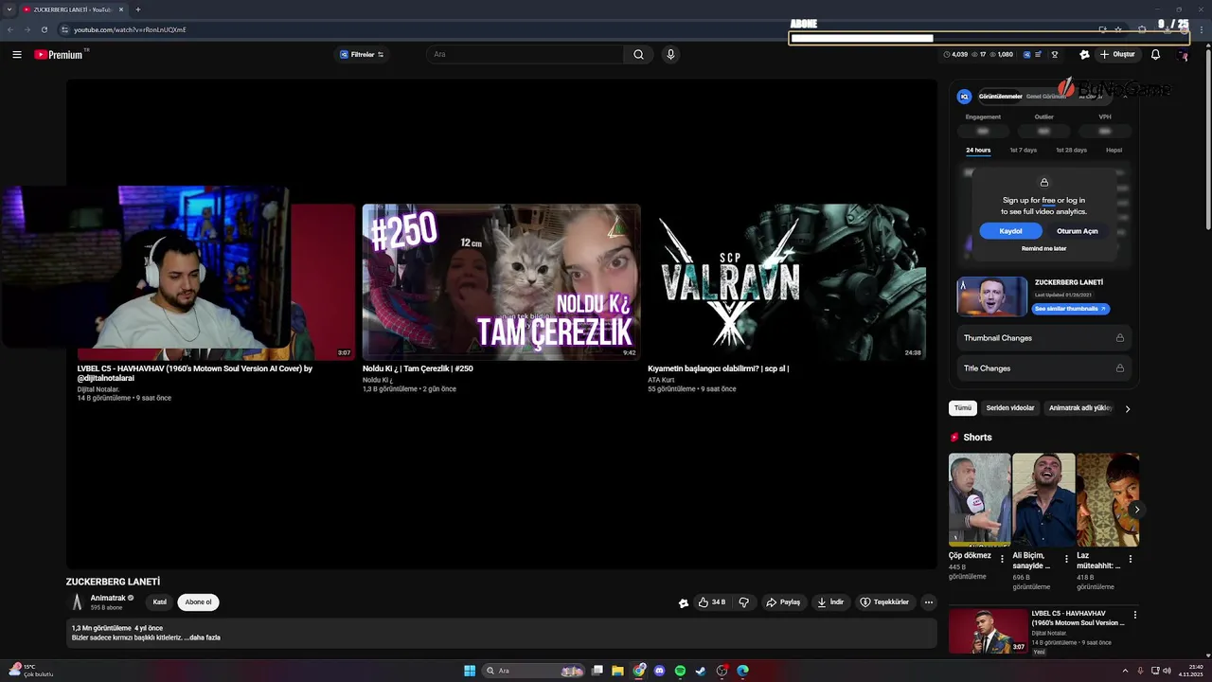Screen dimensions: 1212x682
Task: Open the tab search dropdown arrow
Action: pos(9,9)
